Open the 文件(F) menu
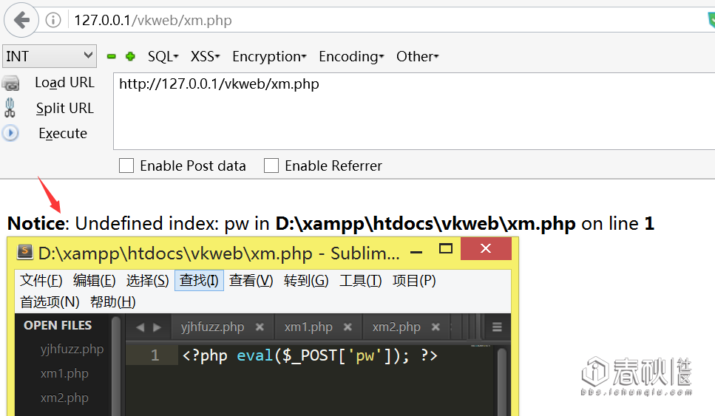This screenshot has height=416, width=715. tap(41, 281)
